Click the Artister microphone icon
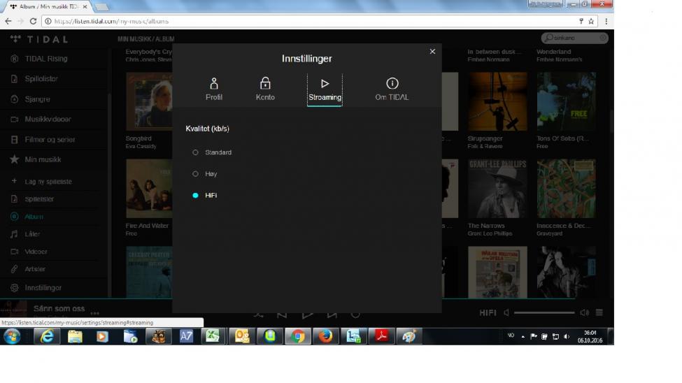This screenshot has height=383, width=682. click(x=15, y=269)
